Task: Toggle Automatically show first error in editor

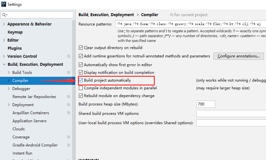Action: pyautogui.click(x=81, y=65)
